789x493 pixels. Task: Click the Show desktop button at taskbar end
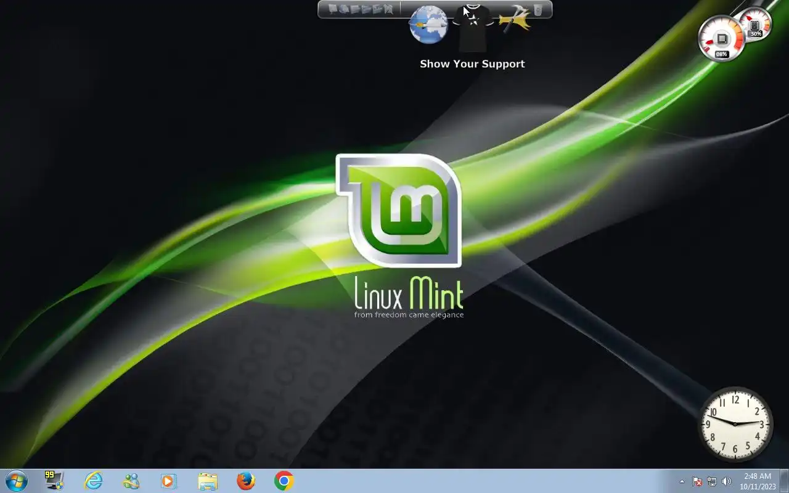pyautogui.click(x=784, y=481)
